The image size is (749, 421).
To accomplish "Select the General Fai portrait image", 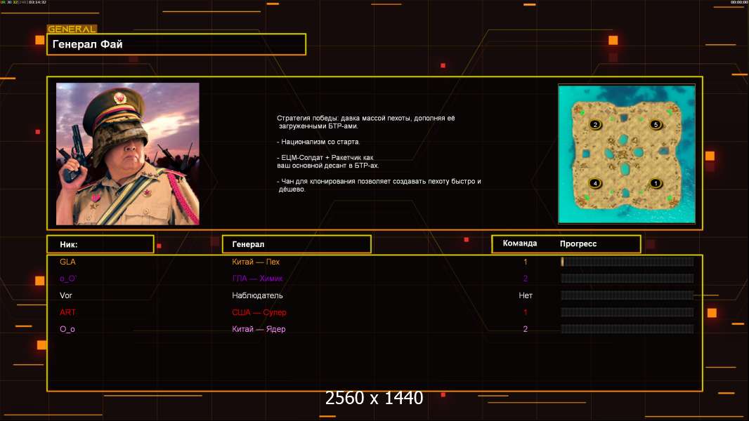I will (128, 154).
